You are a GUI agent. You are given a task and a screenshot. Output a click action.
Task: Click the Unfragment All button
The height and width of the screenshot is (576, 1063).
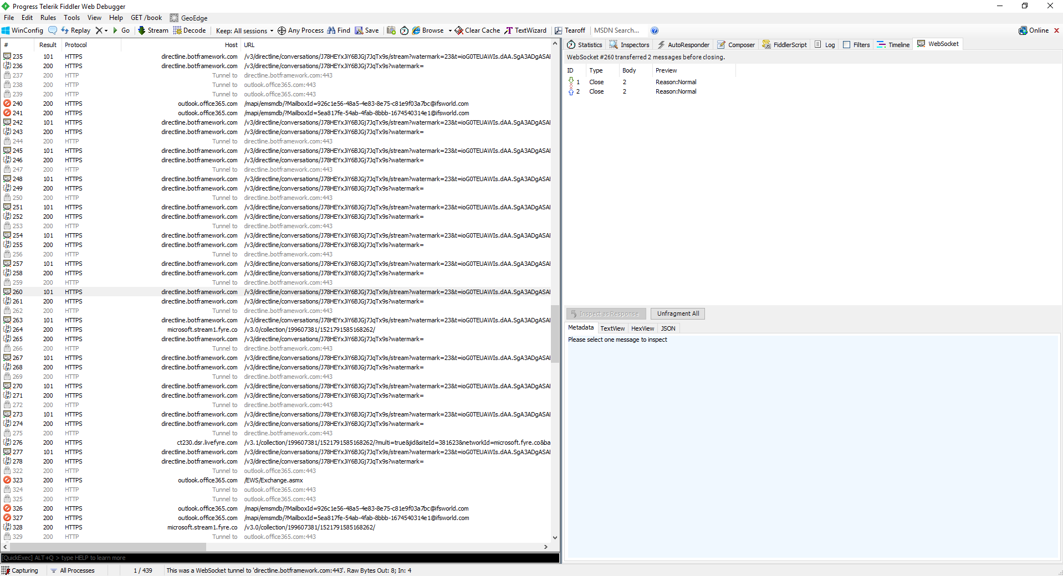point(677,313)
